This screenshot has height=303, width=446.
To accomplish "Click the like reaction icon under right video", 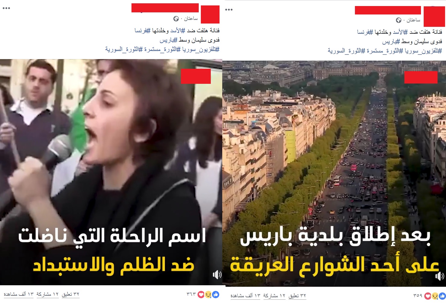I will [442, 296].
